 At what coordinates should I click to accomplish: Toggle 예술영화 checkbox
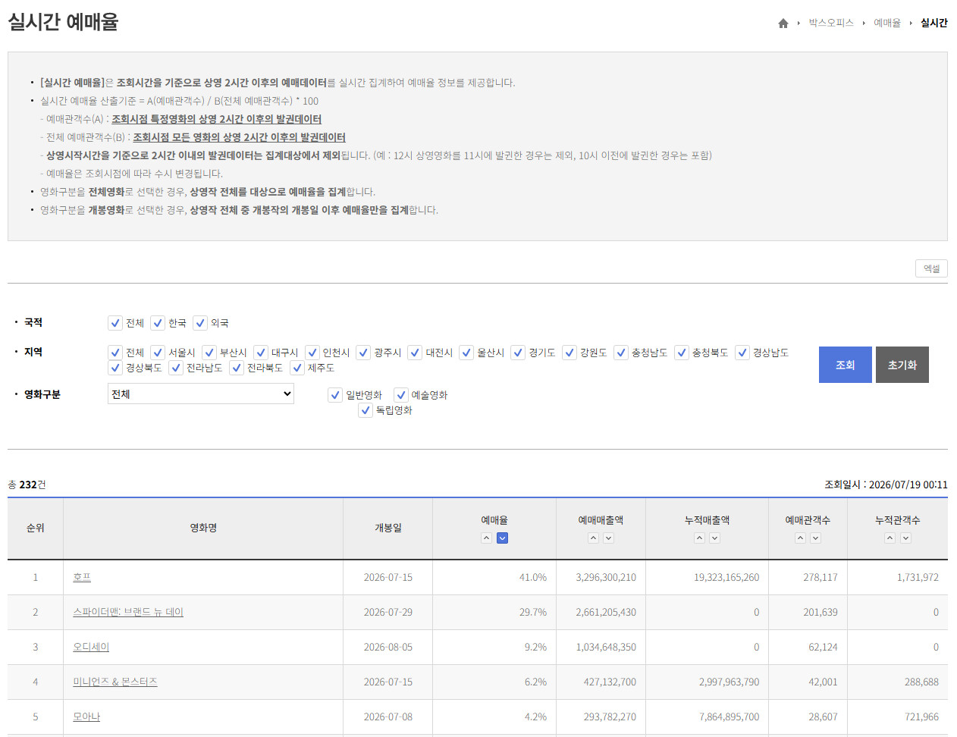pos(401,395)
